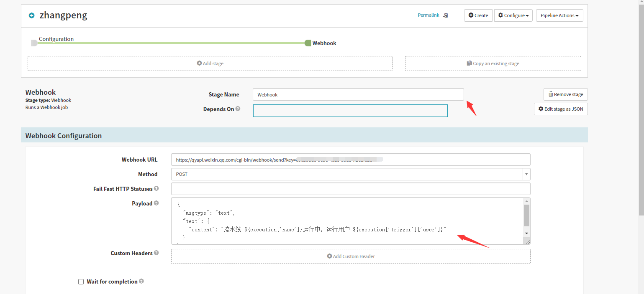Image resolution: width=644 pixels, height=294 pixels.
Task: Click the Wait for completion help icon
Action: click(x=141, y=281)
